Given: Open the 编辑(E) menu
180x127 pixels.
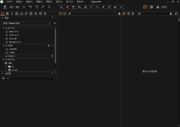Looking at the screenshot, I should 19,2.
